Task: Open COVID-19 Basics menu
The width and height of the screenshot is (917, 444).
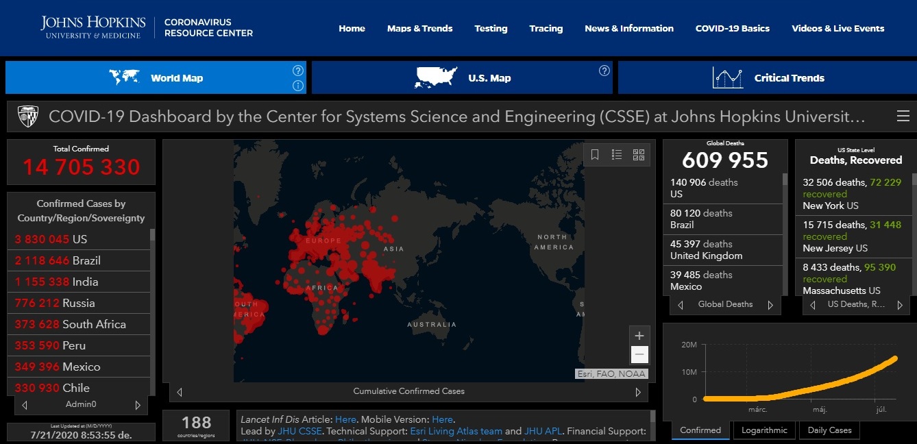Action: click(x=733, y=28)
